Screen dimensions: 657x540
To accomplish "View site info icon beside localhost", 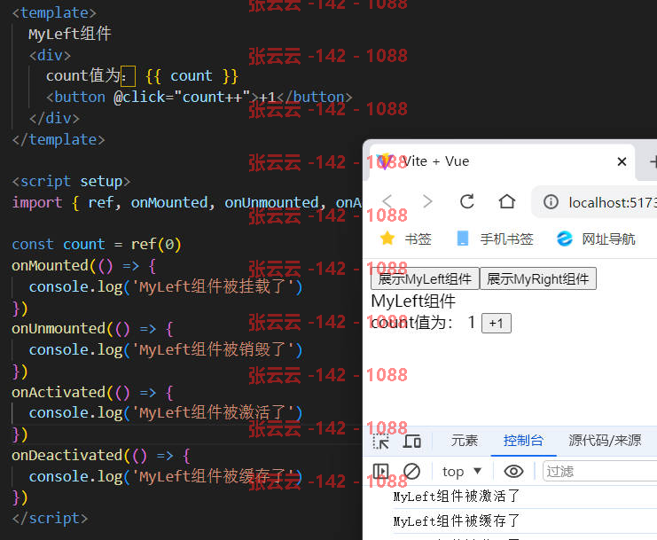I will (551, 202).
